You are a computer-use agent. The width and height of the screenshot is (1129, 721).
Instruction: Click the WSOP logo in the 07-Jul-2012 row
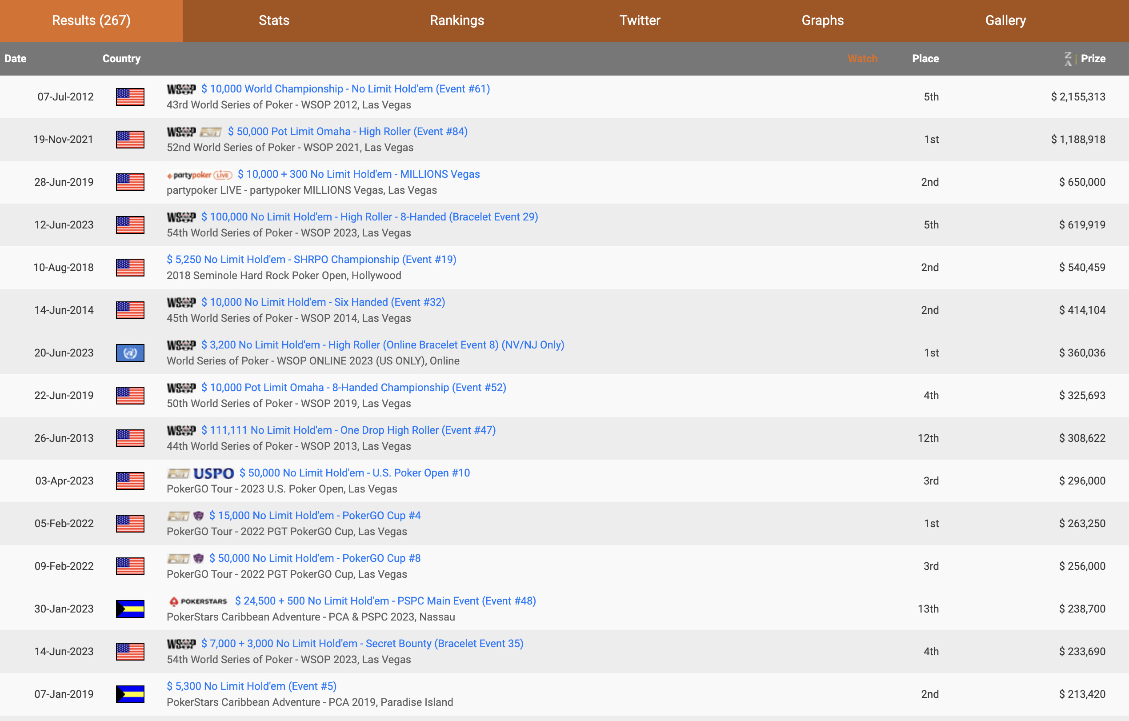[x=181, y=89]
